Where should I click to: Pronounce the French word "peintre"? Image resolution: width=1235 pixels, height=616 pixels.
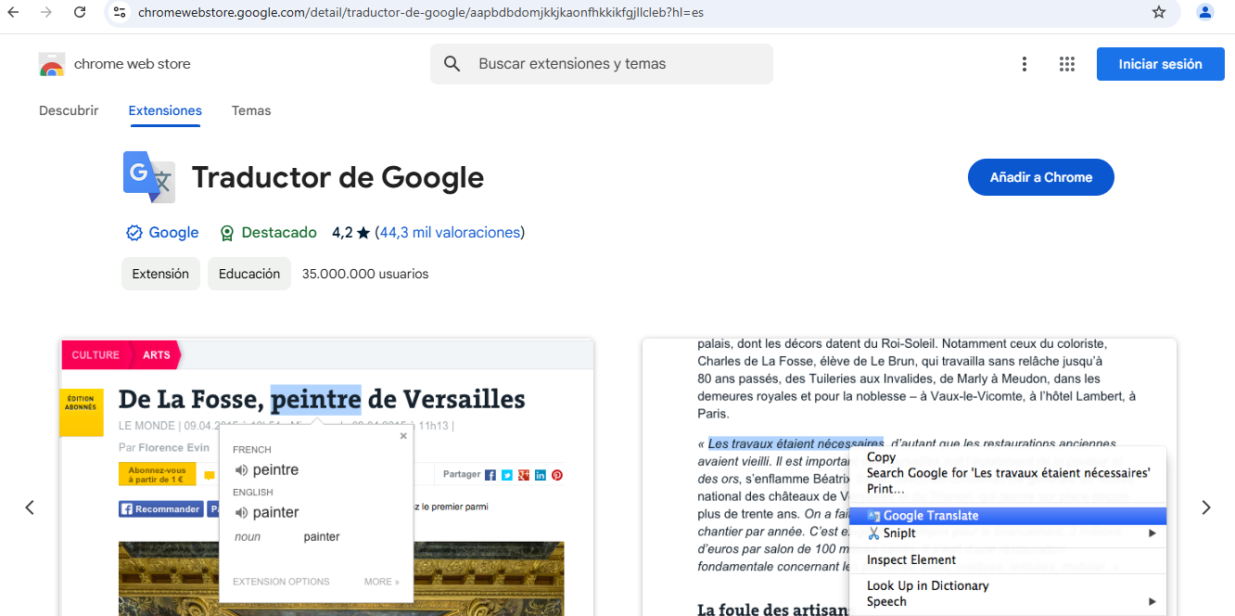[244, 469]
